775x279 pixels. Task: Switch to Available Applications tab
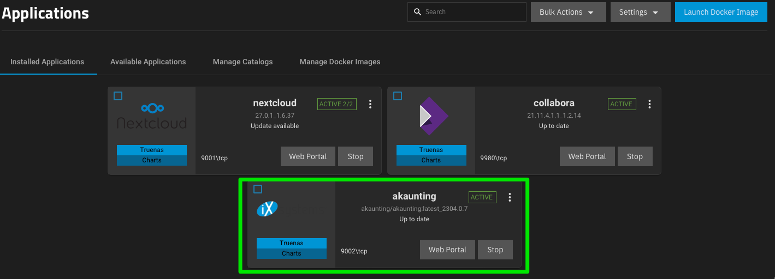point(148,62)
